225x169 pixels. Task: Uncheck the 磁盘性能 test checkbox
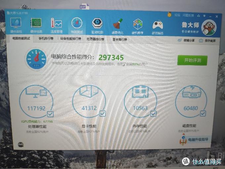click(203, 113)
